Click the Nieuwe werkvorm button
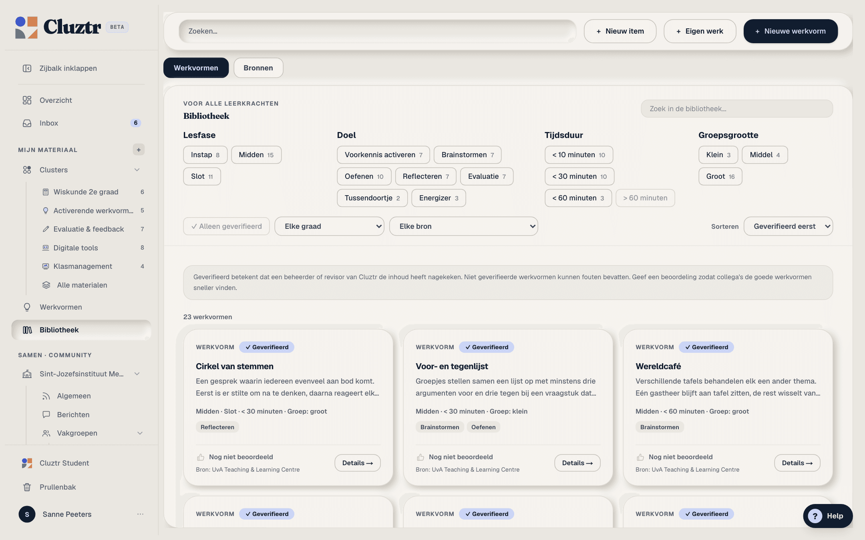The height and width of the screenshot is (540, 865). 791,31
